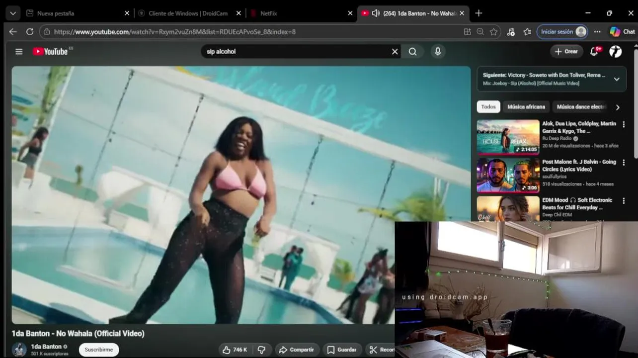Open the favorites list icon
This screenshot has width=638, height=358.
click(527, 31)
